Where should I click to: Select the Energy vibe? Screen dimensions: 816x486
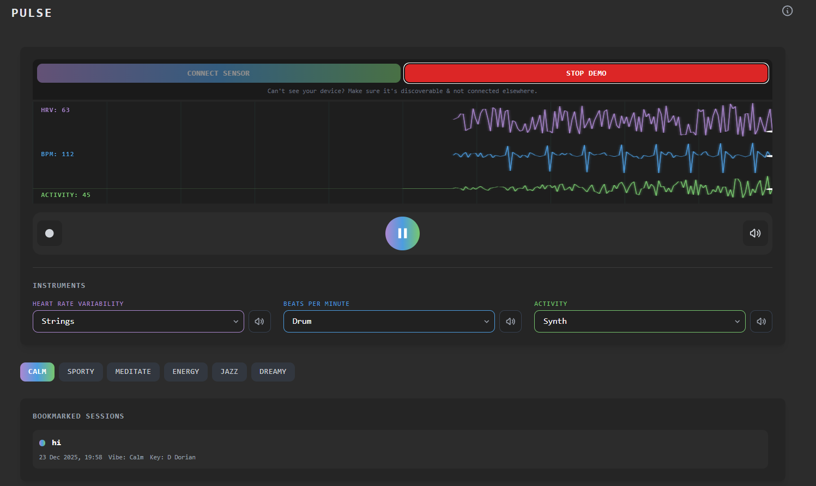click(185, 372)
